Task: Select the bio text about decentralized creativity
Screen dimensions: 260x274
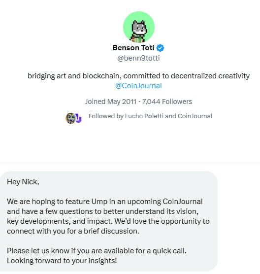Action: click(138, 76)
